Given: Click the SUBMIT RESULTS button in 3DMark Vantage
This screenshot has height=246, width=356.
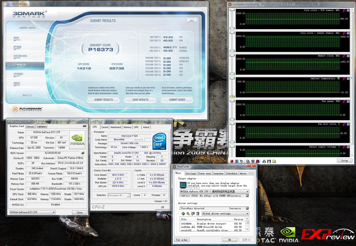Looking at the screenshot, I should pyautogui.click(x=104, y=100).
